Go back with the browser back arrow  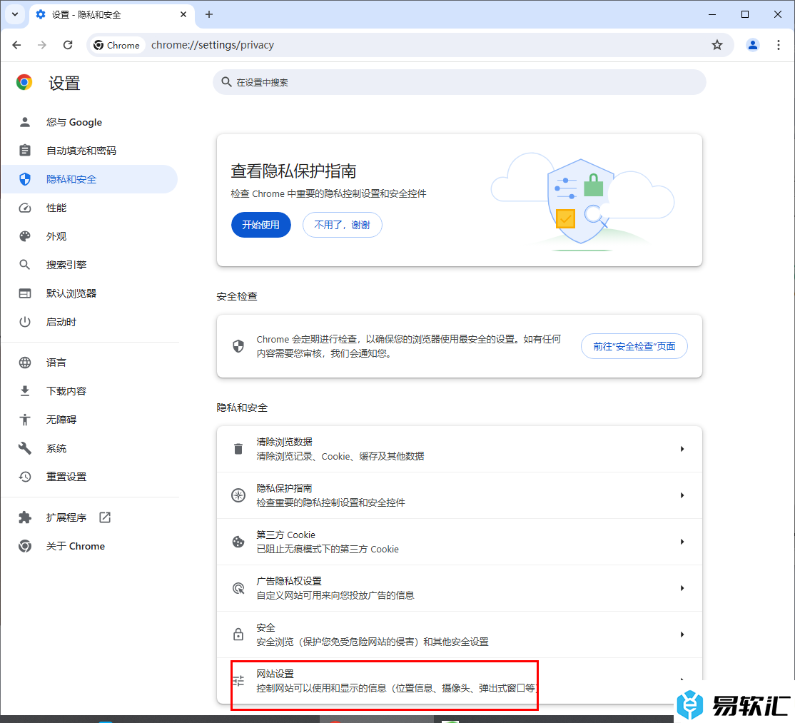(x=16, y=45)
